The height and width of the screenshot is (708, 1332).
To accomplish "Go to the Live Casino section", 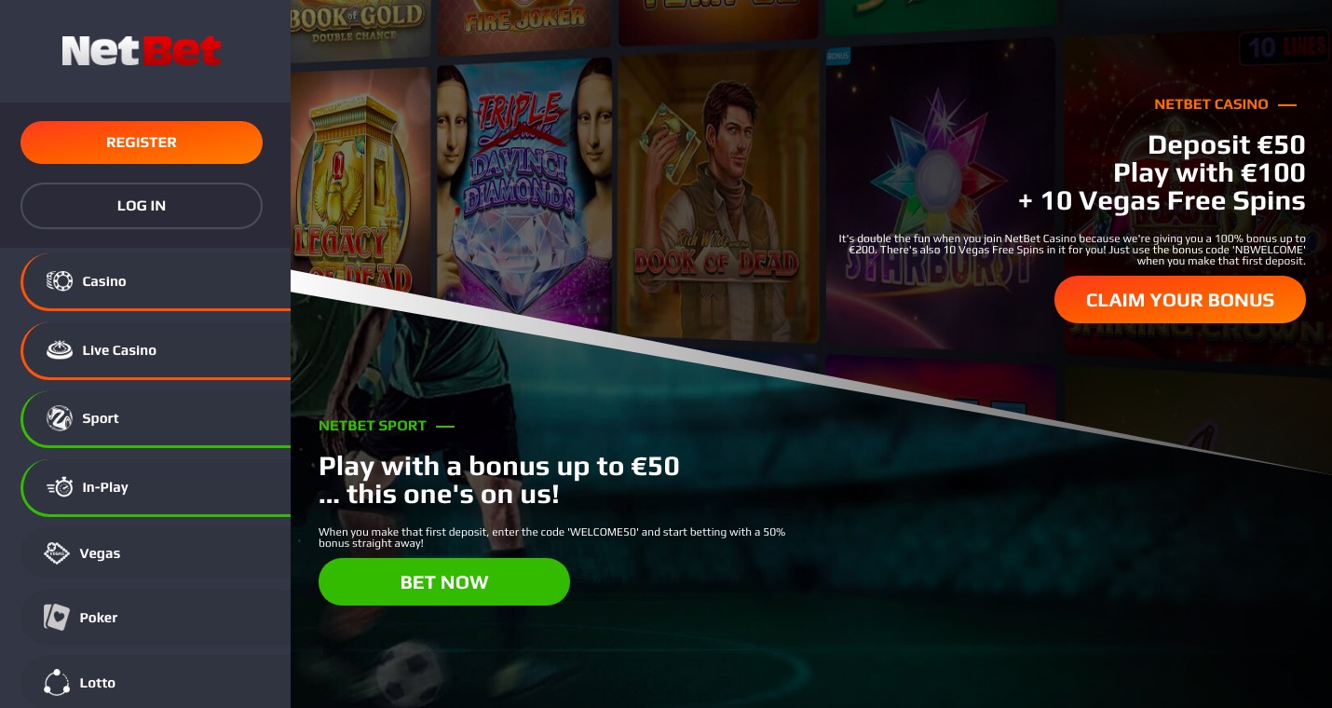I will pyautogui.click(x=156, y=350).
